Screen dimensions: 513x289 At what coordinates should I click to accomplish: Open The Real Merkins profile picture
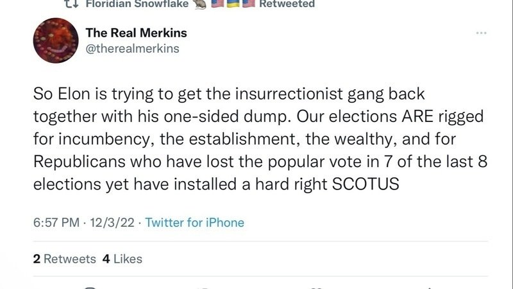click(x=56, y=40)
